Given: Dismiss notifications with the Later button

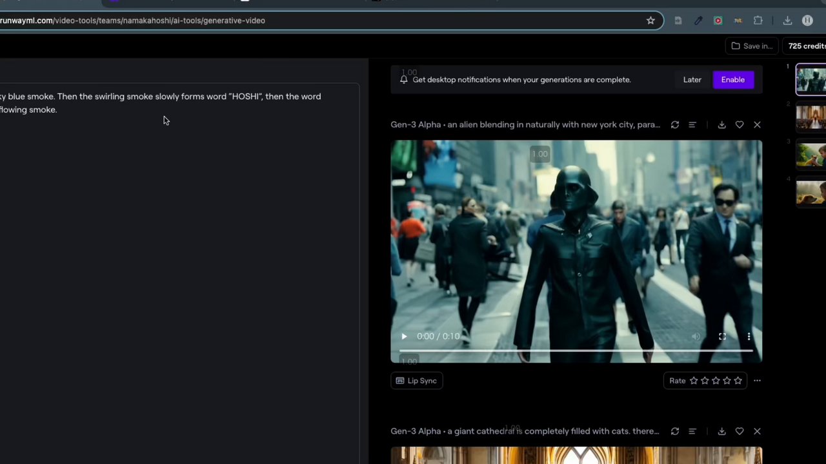Looking at the screenshot, I should tap(692, 80).
